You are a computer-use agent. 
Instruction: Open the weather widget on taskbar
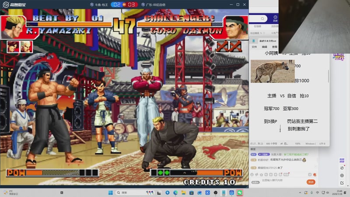pos(10,193)
